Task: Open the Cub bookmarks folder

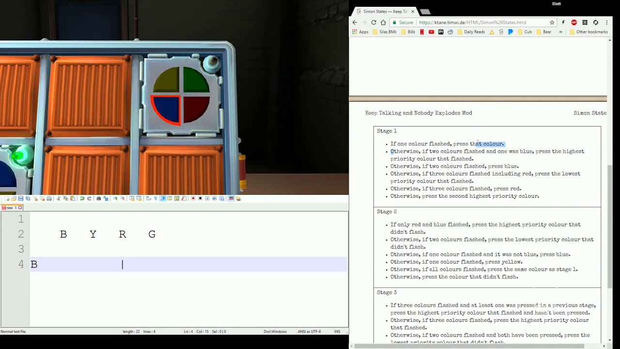Action: coord(525,32)
